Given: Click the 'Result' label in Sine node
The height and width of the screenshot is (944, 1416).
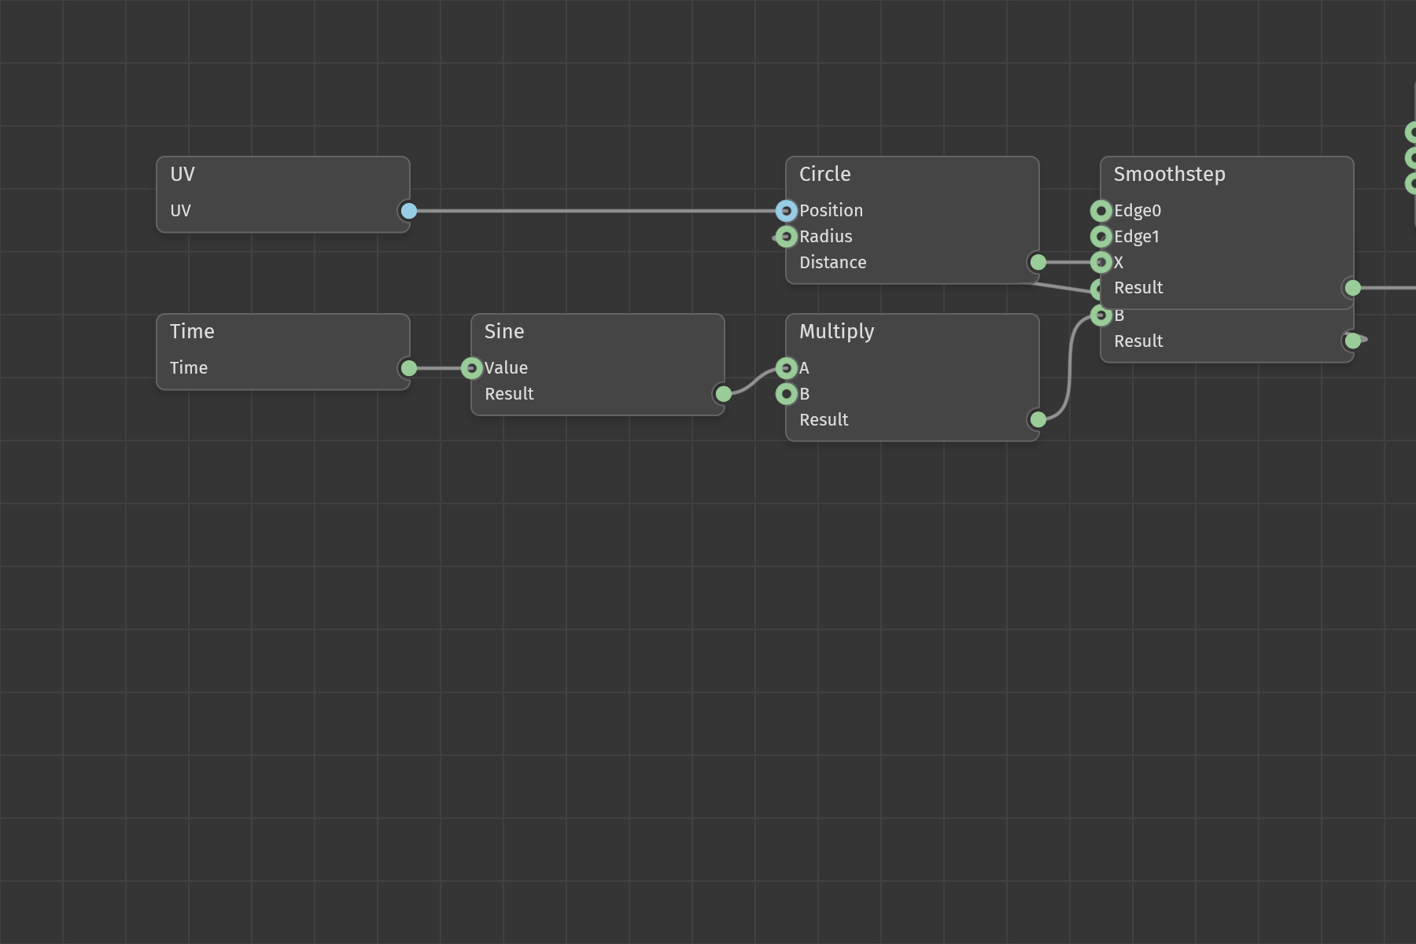Looking at the screenshot, I should click(509, 394).
